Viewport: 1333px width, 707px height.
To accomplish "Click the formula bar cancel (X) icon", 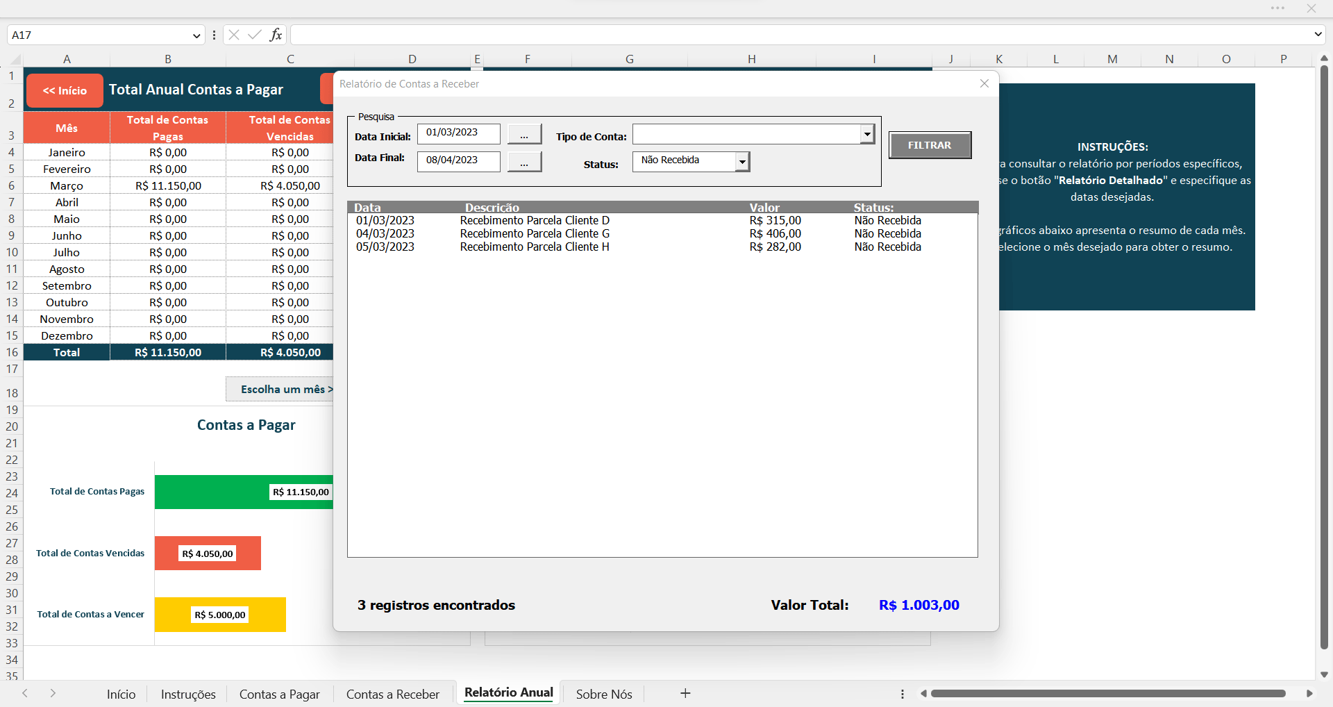I will coord(234,35).
